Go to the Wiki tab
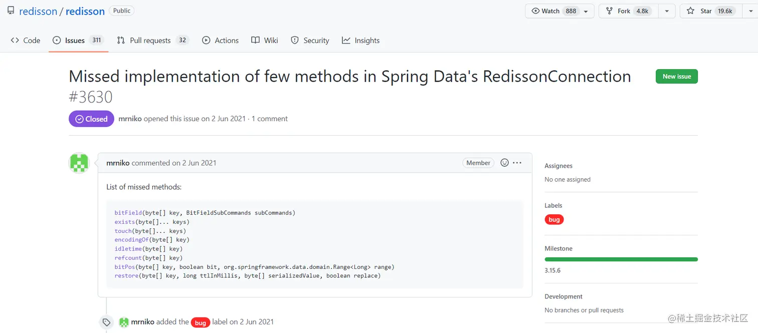The image size is (758, 333). [265, 40]
